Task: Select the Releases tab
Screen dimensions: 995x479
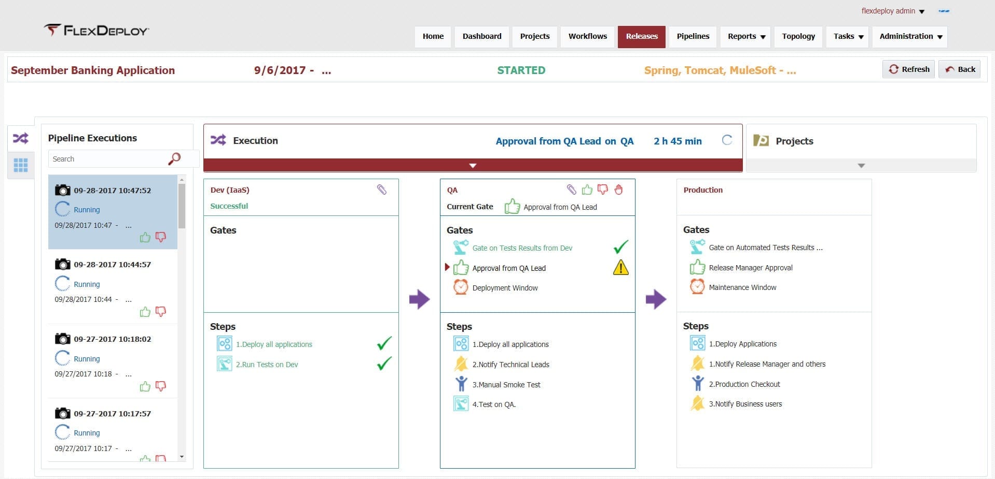Action: click(x=642, y=36)
